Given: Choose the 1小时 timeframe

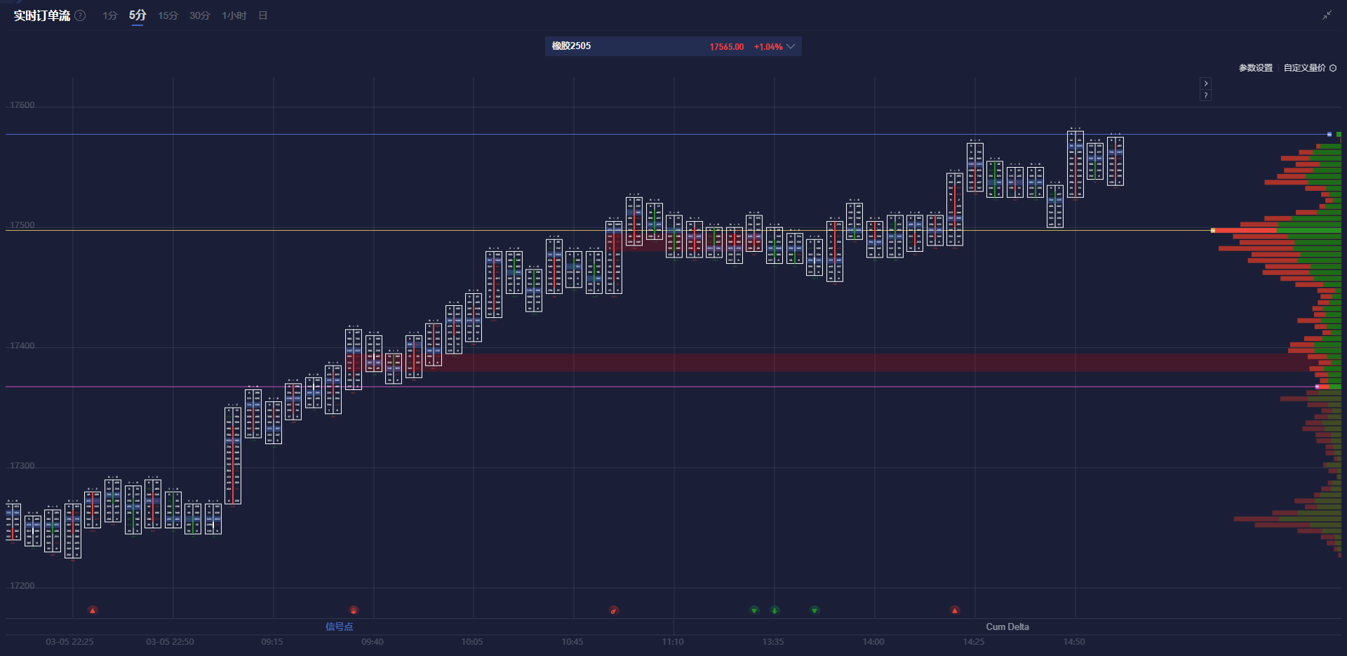Looking at the screenshot, I should [234, 15].
